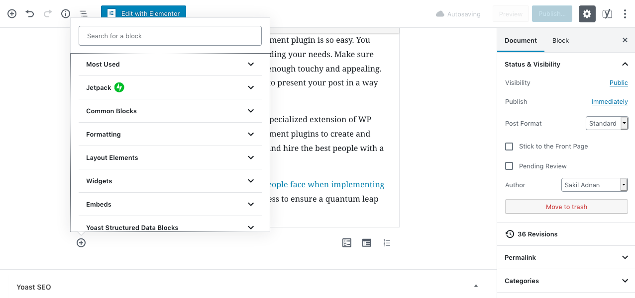Select the Document tab
635x298 pixels.
[521, 41]
